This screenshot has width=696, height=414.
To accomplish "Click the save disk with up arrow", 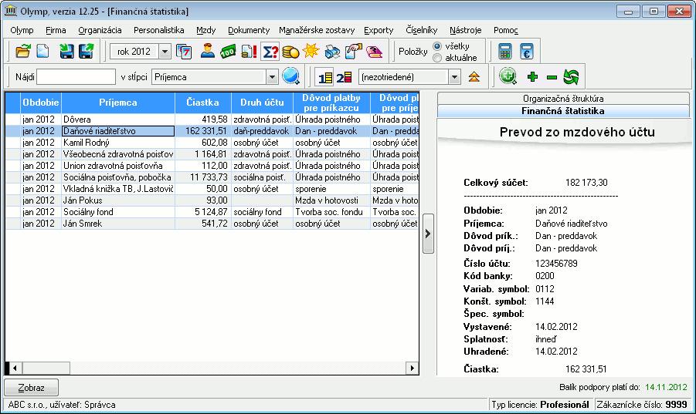I will [87, 52].
